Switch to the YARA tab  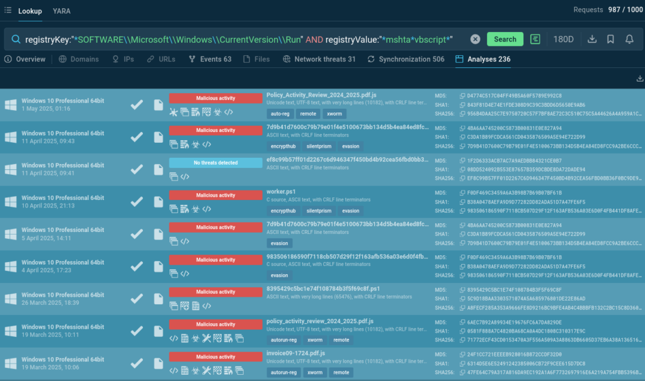(x=62, y=11)
